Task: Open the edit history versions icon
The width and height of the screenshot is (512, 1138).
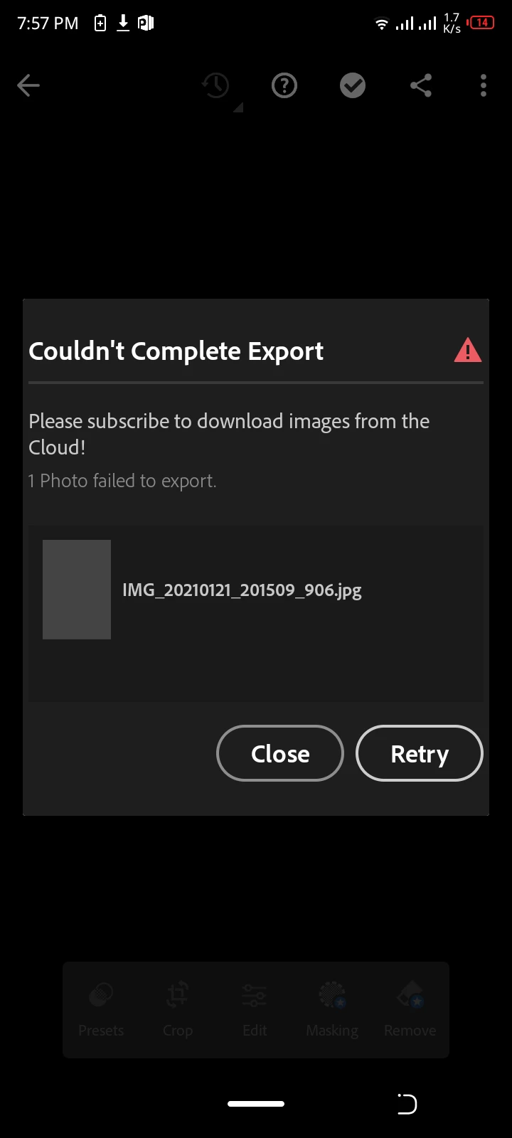Action: (x=216, y=86)
